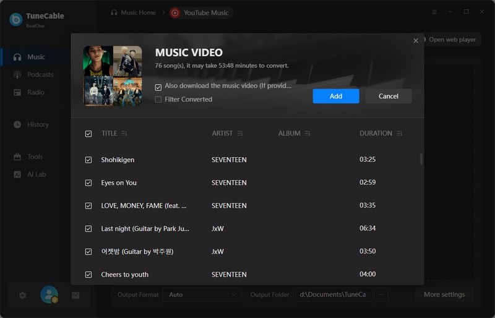
Task: Expand the Output Format dropdown
Action: [x=204, y=294]
